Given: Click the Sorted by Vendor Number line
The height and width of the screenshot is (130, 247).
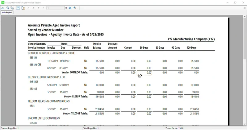Looking at the screenshot, I should point(46,30).
